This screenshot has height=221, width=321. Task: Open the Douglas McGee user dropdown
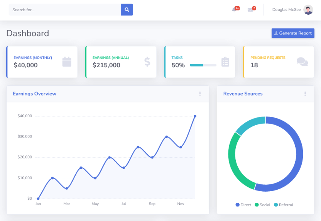click(292, 10)
